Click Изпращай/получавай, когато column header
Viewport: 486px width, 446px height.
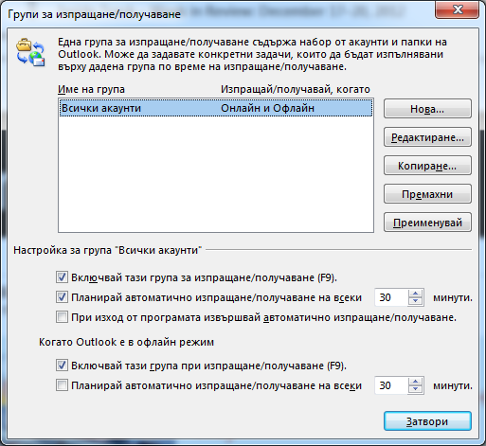[296, 89]
